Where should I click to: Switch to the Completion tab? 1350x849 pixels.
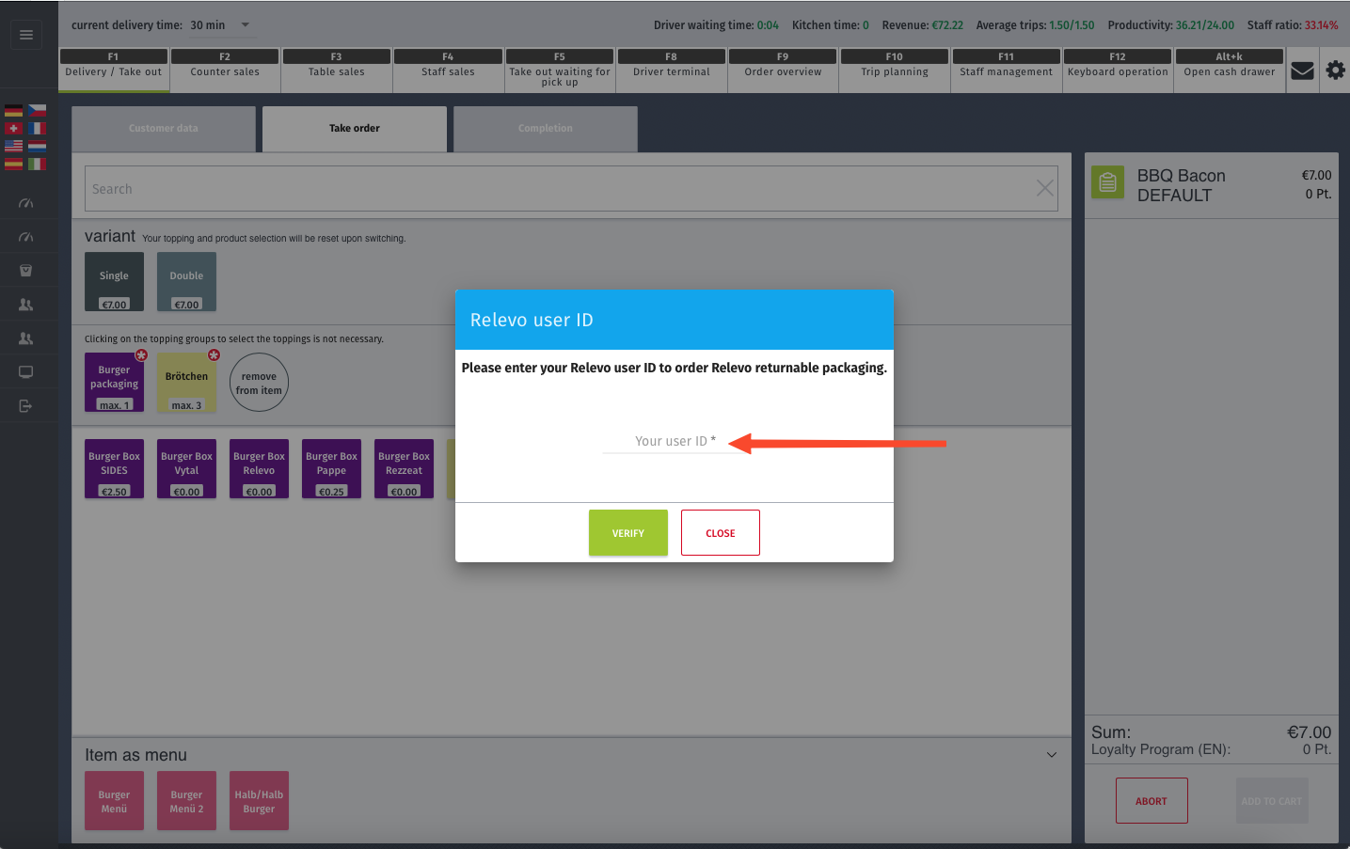pos(546,129)
